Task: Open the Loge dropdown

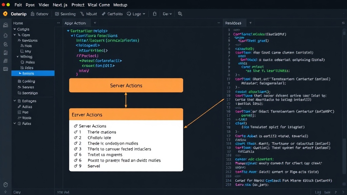Action: click(x=136, y=14)
